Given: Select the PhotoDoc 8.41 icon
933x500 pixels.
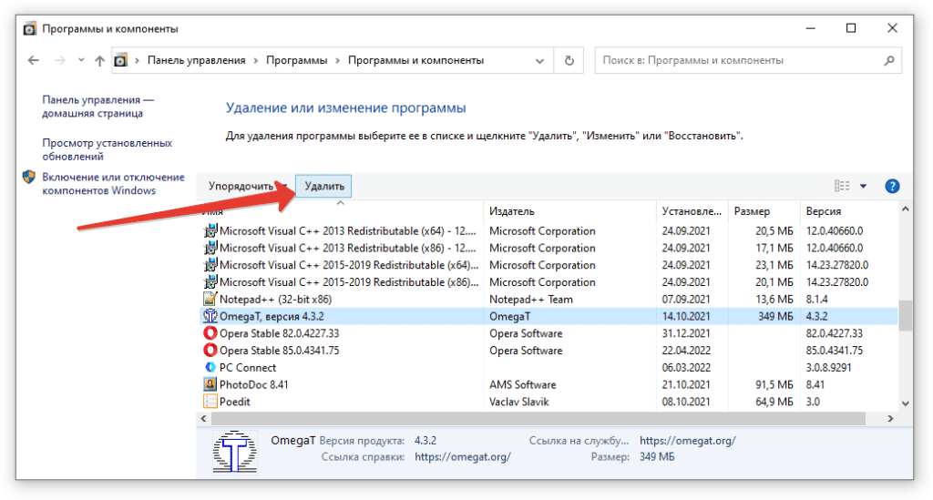Looking at the screenshot, I should coord(210,384).
